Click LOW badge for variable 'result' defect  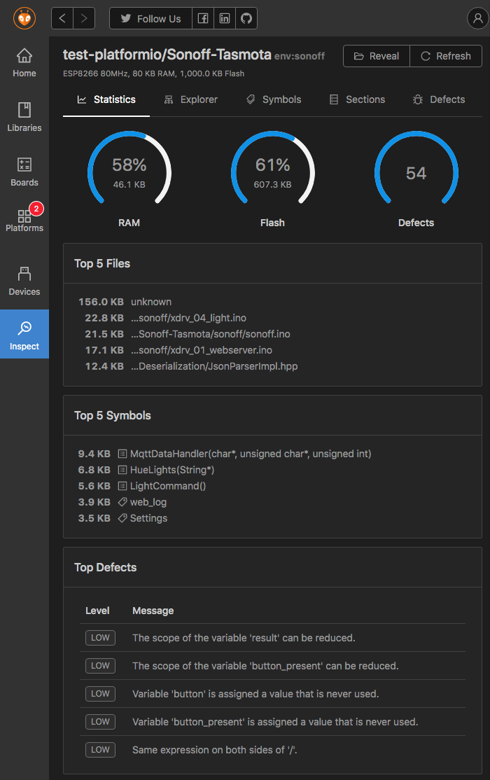[101, 638]
